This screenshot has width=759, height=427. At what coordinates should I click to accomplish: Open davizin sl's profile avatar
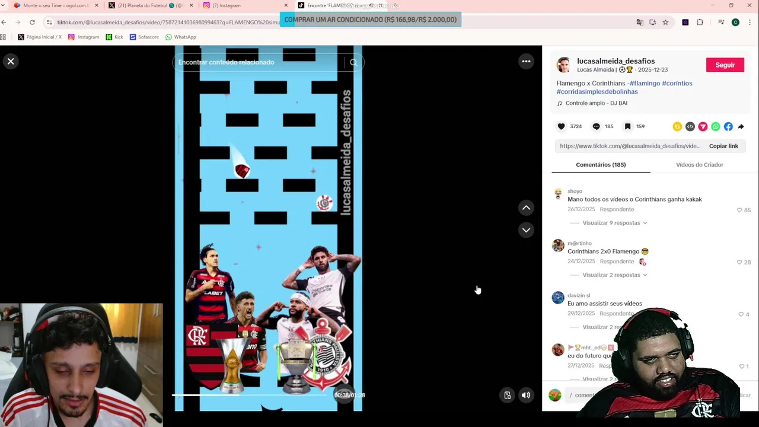pyautogui.click(x=558, y=298)
